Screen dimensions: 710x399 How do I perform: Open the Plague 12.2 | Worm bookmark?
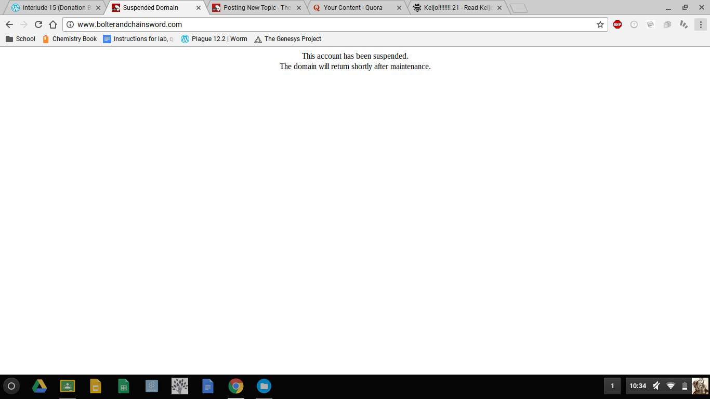coord(214,39)
